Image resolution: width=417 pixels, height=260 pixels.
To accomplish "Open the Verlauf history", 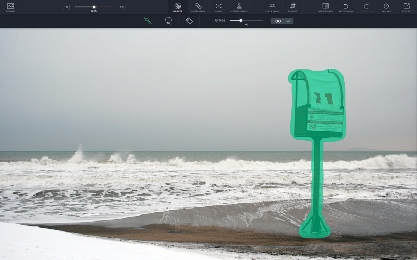I will [386, 7].
